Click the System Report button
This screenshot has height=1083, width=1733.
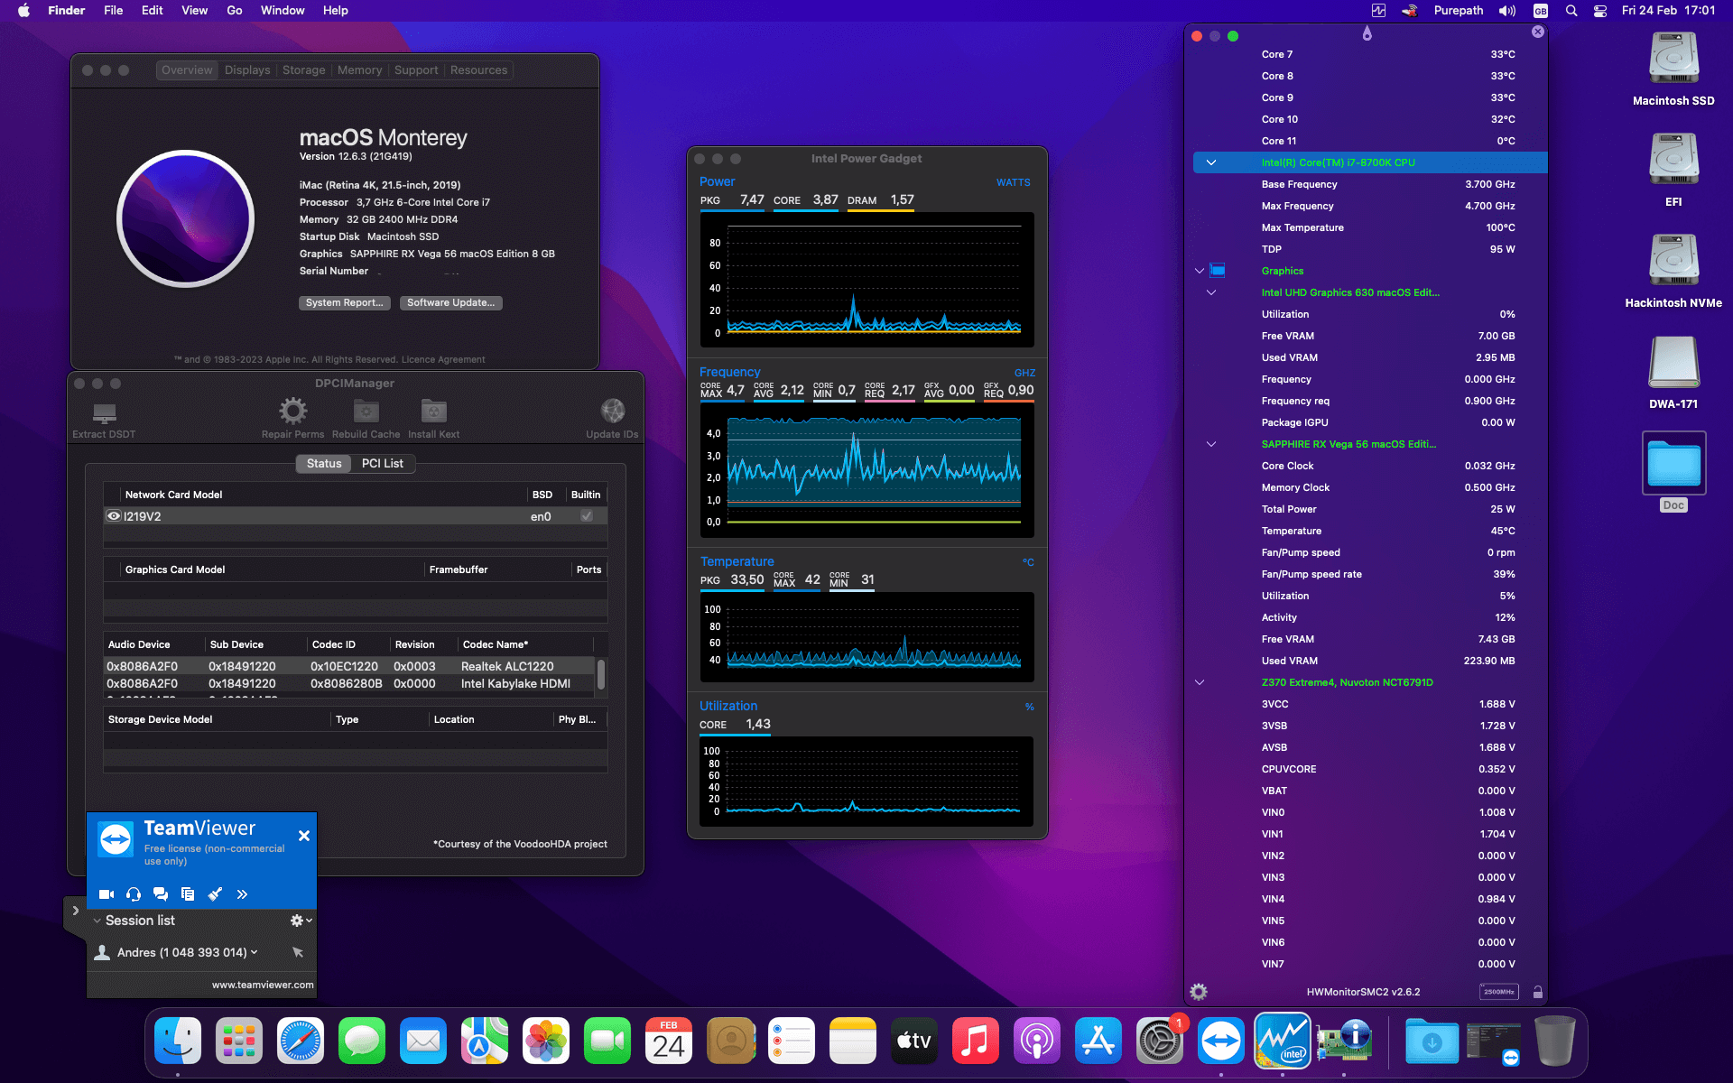tap(344, 303)
